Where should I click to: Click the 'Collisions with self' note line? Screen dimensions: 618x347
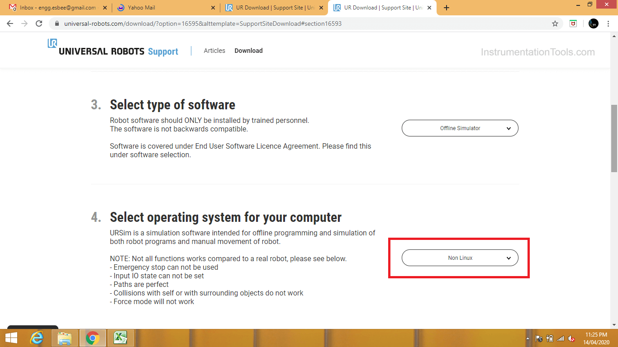point(207,293)
